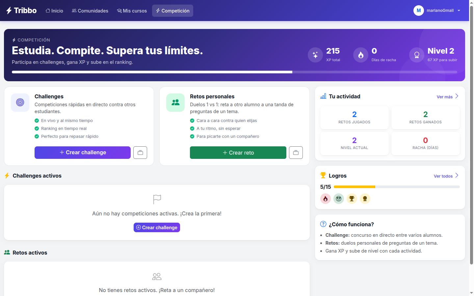Click the M user avatar
This screenshot has width=474, height=296.
[x=419, y=11]
